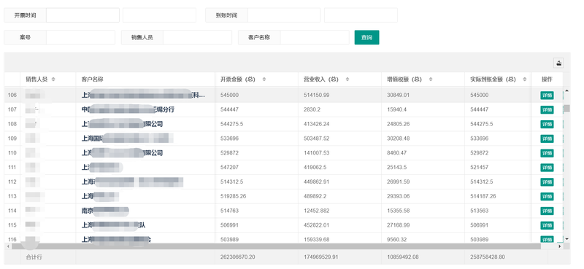Click the cell value 12452.882
The height and width of the screenshot is (269, 584).
[x=316, y=211]
